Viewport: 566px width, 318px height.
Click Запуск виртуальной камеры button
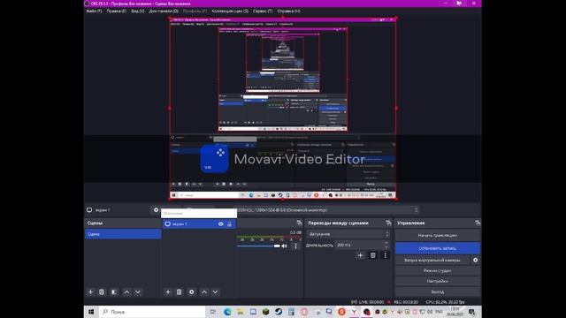click(432, 260)
